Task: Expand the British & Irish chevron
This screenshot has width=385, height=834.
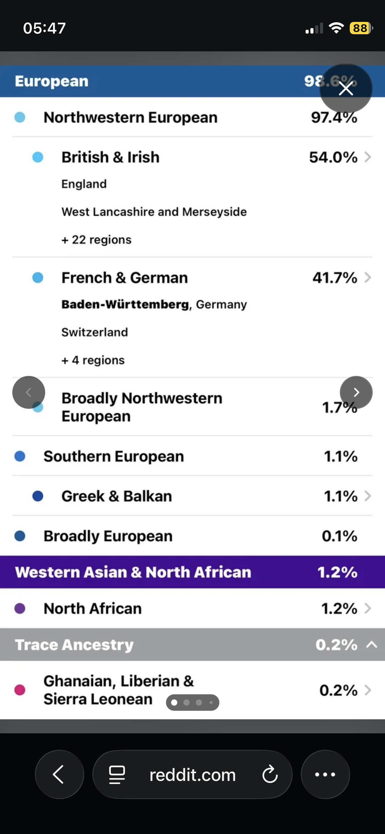Action: pyautogui.click(x=368, y=157)
